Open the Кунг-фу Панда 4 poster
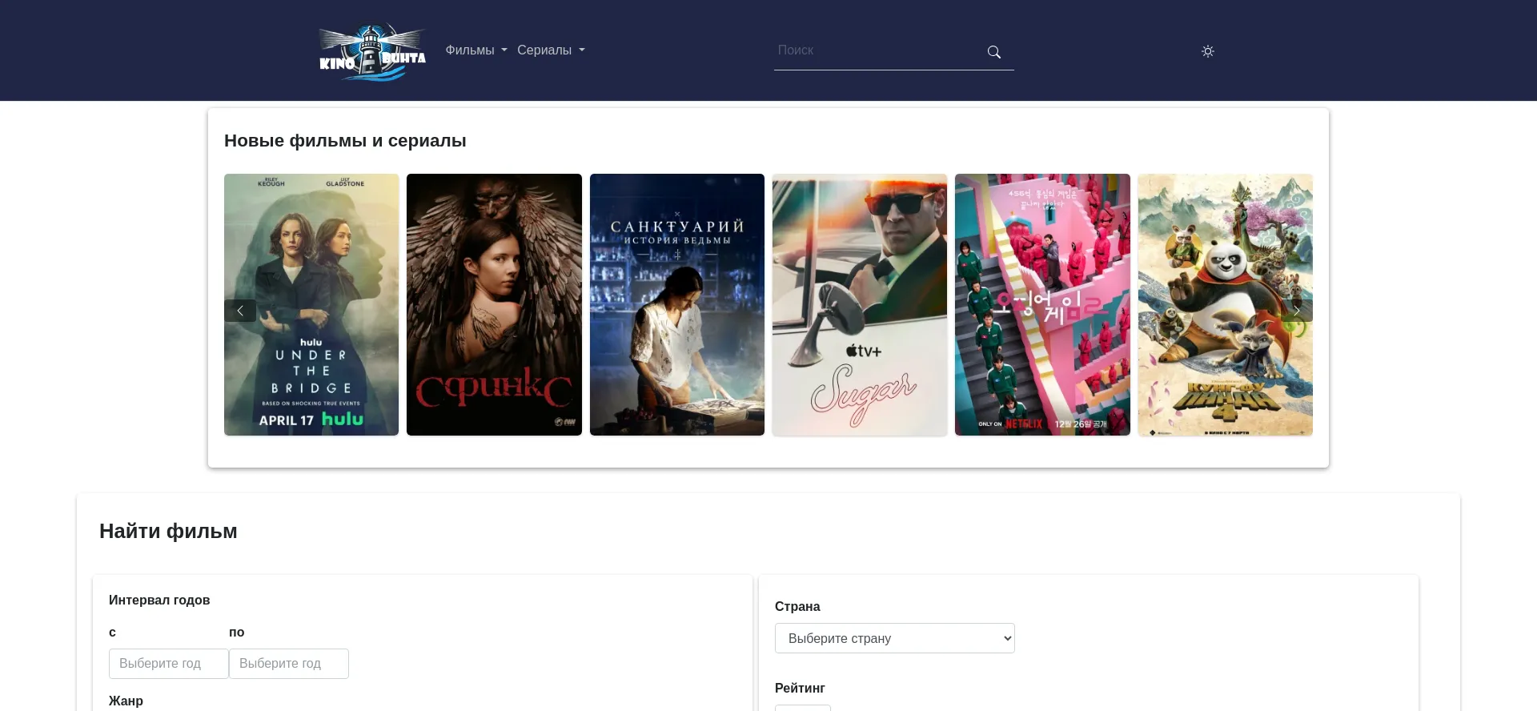The image size is (1537, 711). click(1226, 304)
